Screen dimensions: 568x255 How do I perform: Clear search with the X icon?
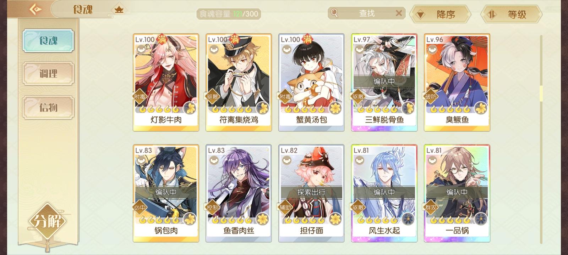pos(399,13)
